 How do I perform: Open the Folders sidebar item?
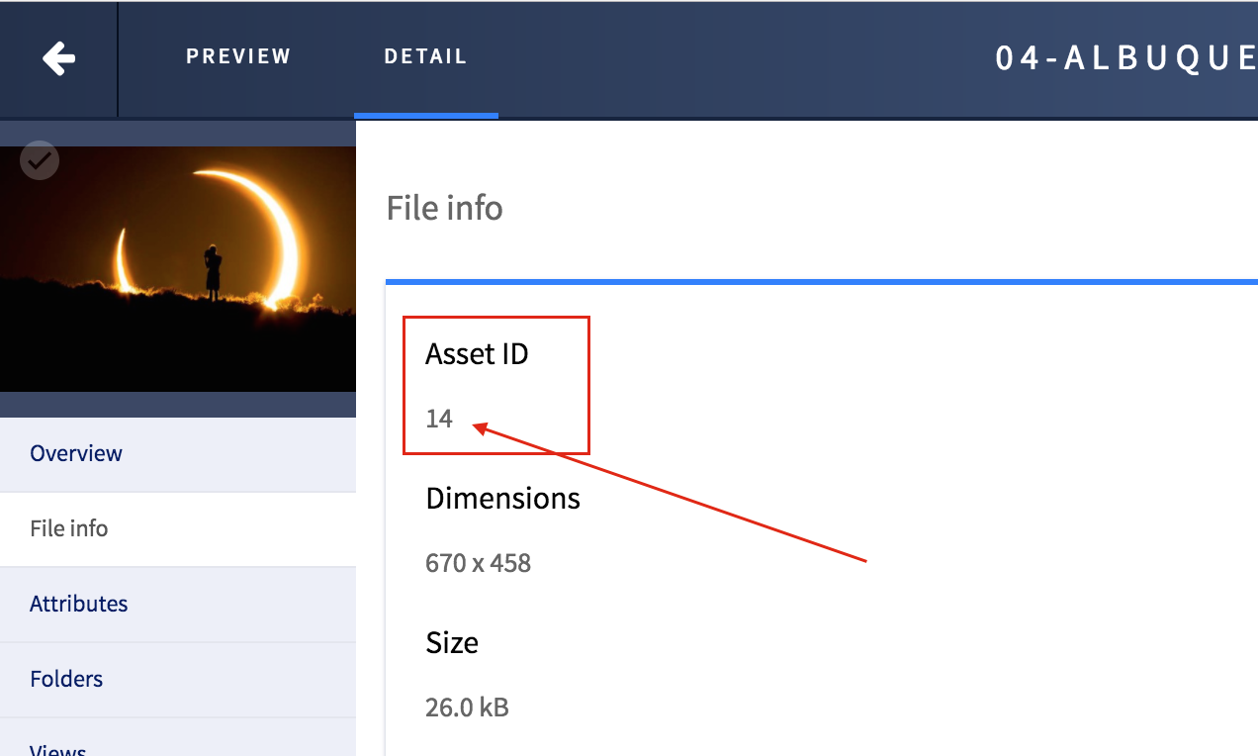tap(66, 679)
